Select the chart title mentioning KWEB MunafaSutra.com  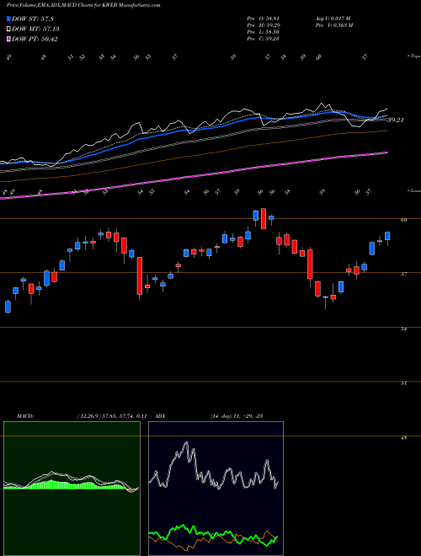83,5
